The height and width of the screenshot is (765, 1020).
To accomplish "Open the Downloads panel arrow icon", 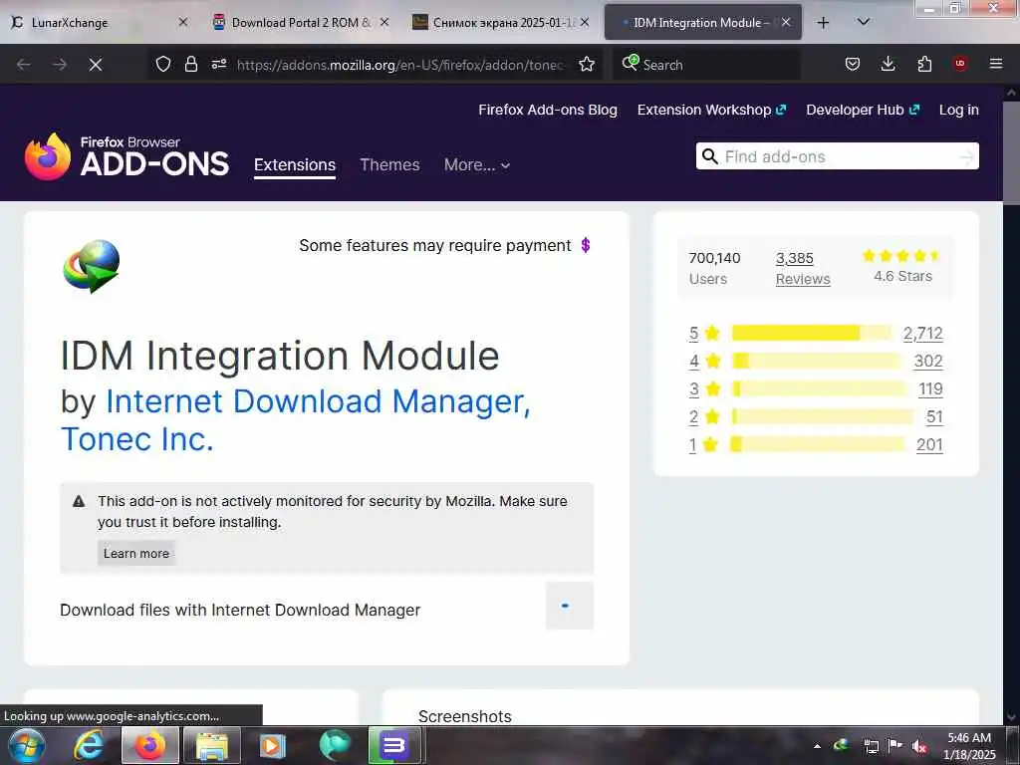I will (888, 64).
